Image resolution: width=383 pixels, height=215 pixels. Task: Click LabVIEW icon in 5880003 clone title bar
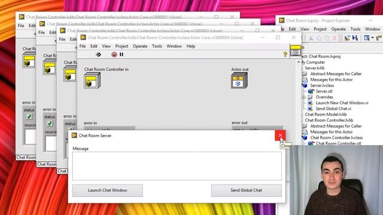pos(62,30)
